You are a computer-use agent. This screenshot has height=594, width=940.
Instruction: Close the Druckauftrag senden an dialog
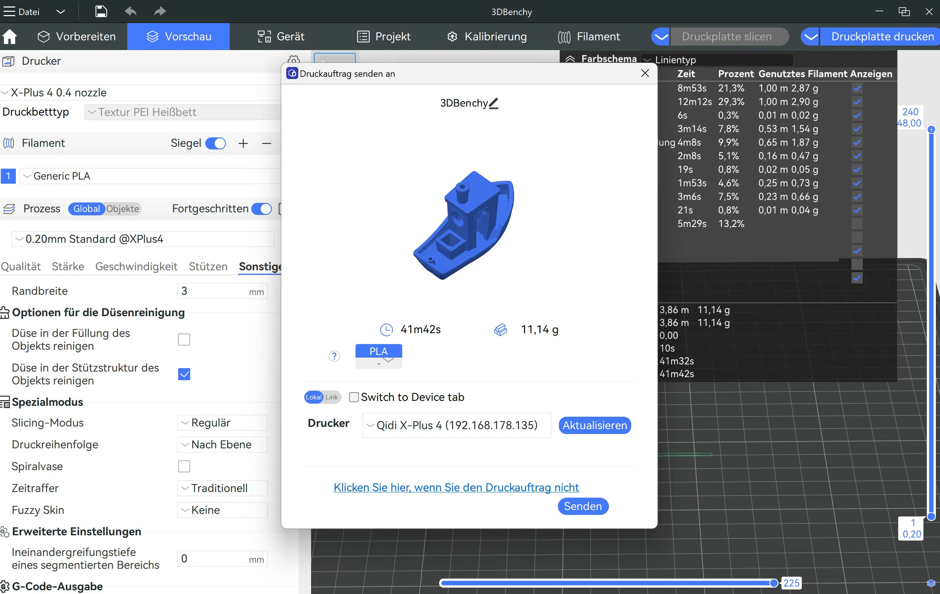[645, 73]
